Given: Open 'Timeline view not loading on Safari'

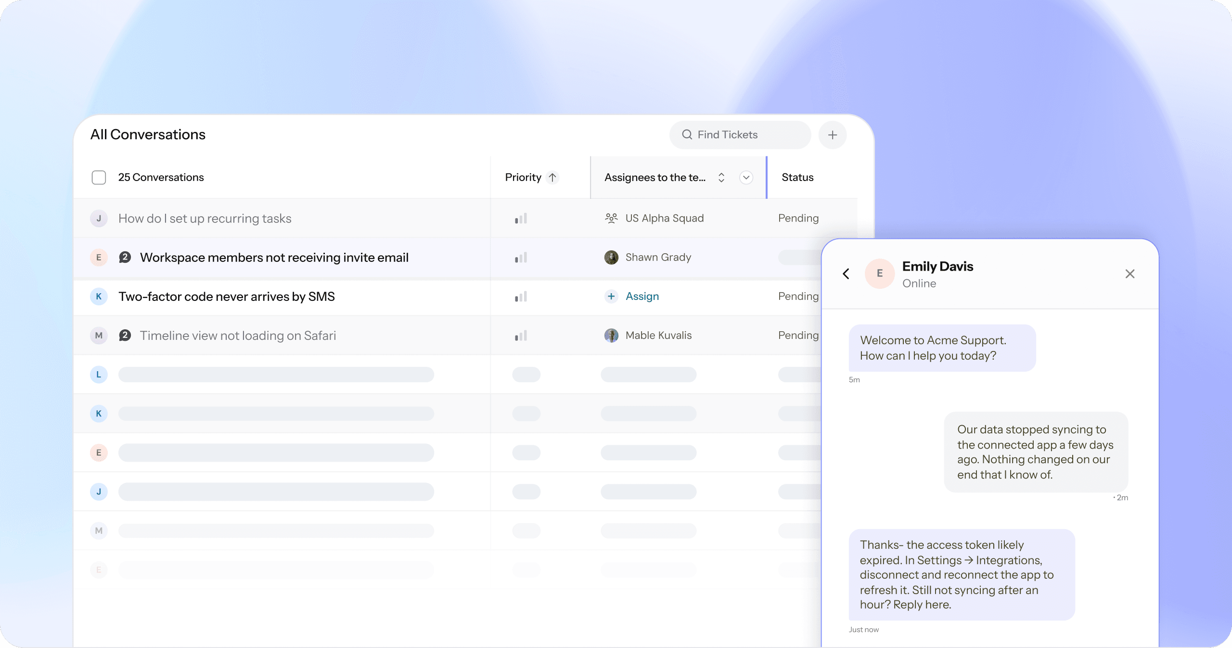Looking at the screenshot, I should coord(238,336).
